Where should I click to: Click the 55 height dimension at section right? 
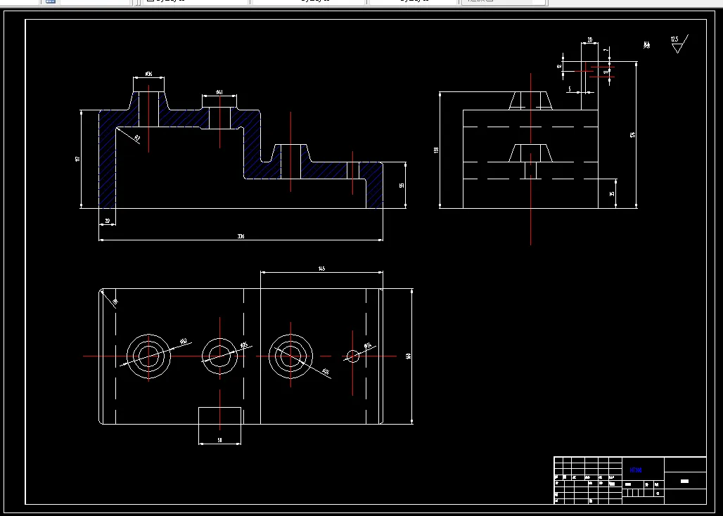(x=402, y=185)
